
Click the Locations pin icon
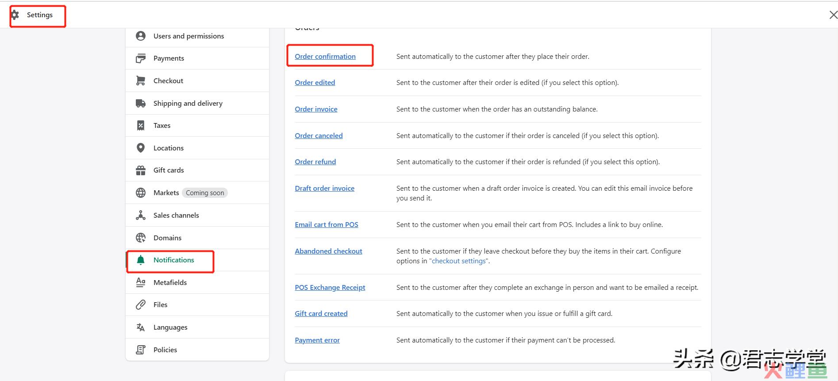pos(141,148)
